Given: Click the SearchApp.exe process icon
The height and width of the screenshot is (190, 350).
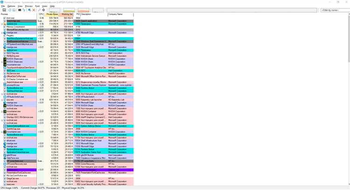Looking at the screenshot, I should (x=5, y=21).
